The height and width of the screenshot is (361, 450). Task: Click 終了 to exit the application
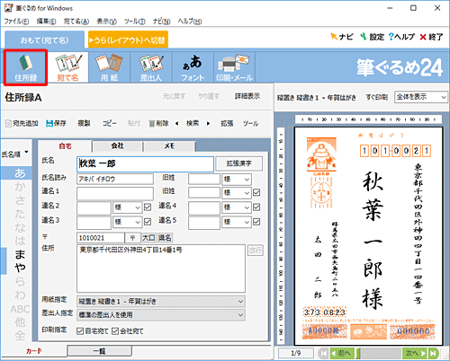click(431, 37)
